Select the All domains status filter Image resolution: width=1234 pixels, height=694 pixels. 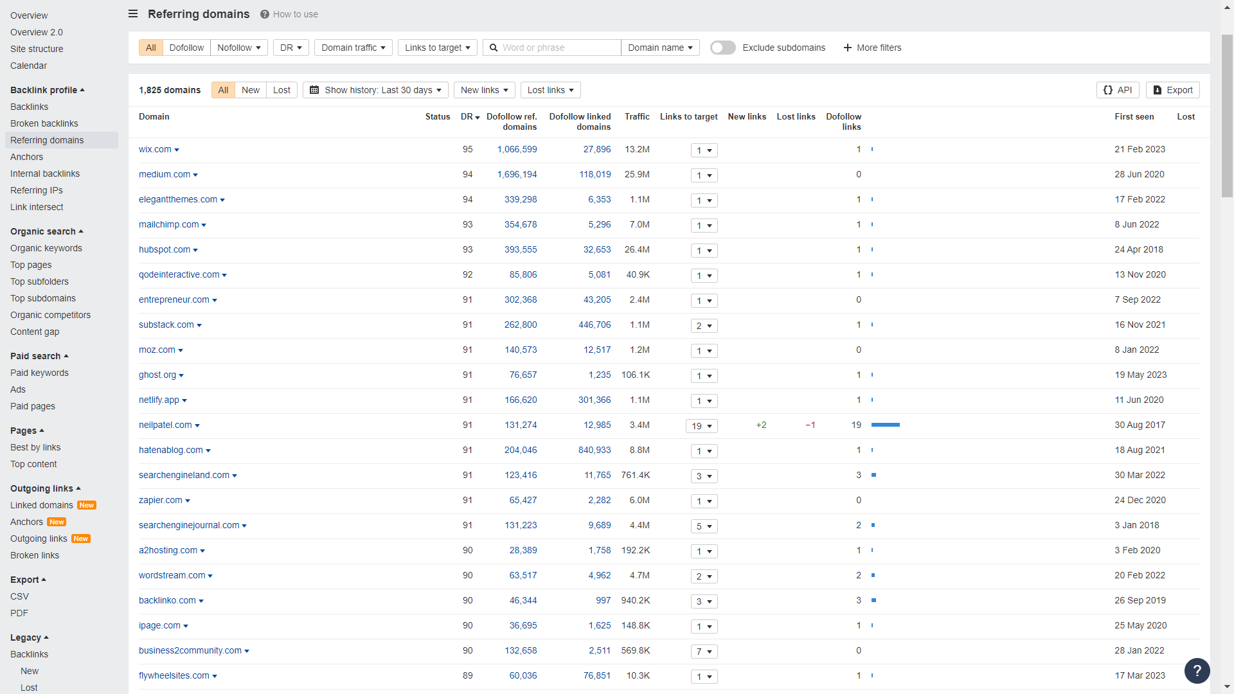223,90
